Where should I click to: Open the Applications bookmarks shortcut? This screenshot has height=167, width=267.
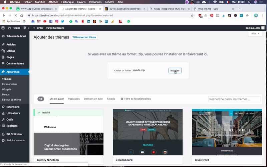pyautogui.click(x=11, y=21)
